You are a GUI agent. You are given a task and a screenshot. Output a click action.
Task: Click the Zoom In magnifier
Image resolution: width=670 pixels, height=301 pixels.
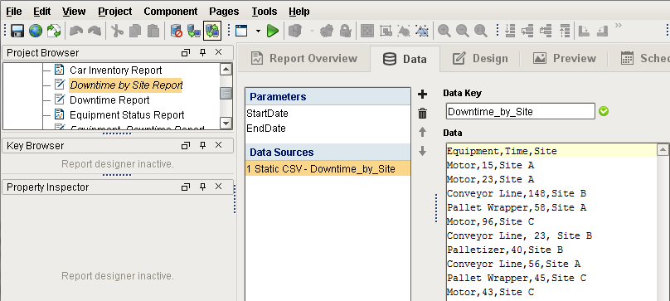pyautogui.click(x=444, y=31)
